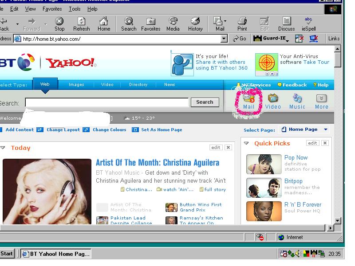Click the Change Layout icon
355x266 pixels.
pos(40,129)
